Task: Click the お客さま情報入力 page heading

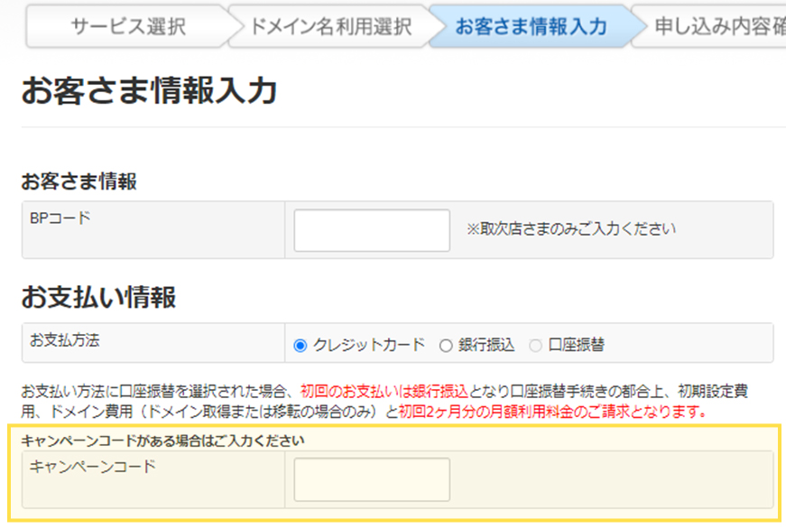Action: pyautogui.click(x=149, y=92)
